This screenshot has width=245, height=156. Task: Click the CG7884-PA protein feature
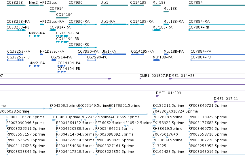(x=218, y=54)
